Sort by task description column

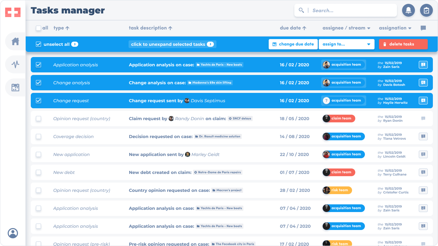click(x=151, y=28)
